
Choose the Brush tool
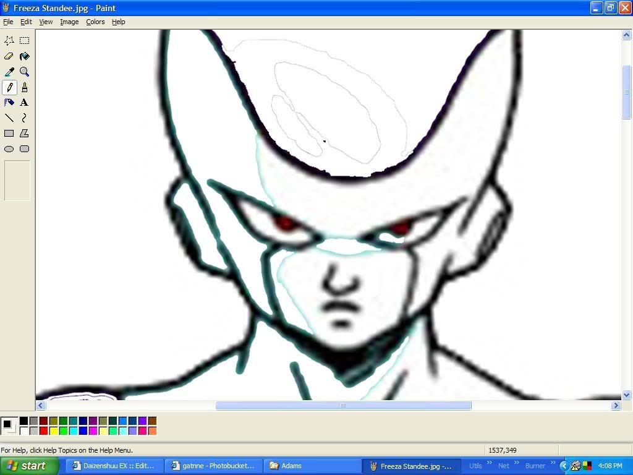pos(25,87)
